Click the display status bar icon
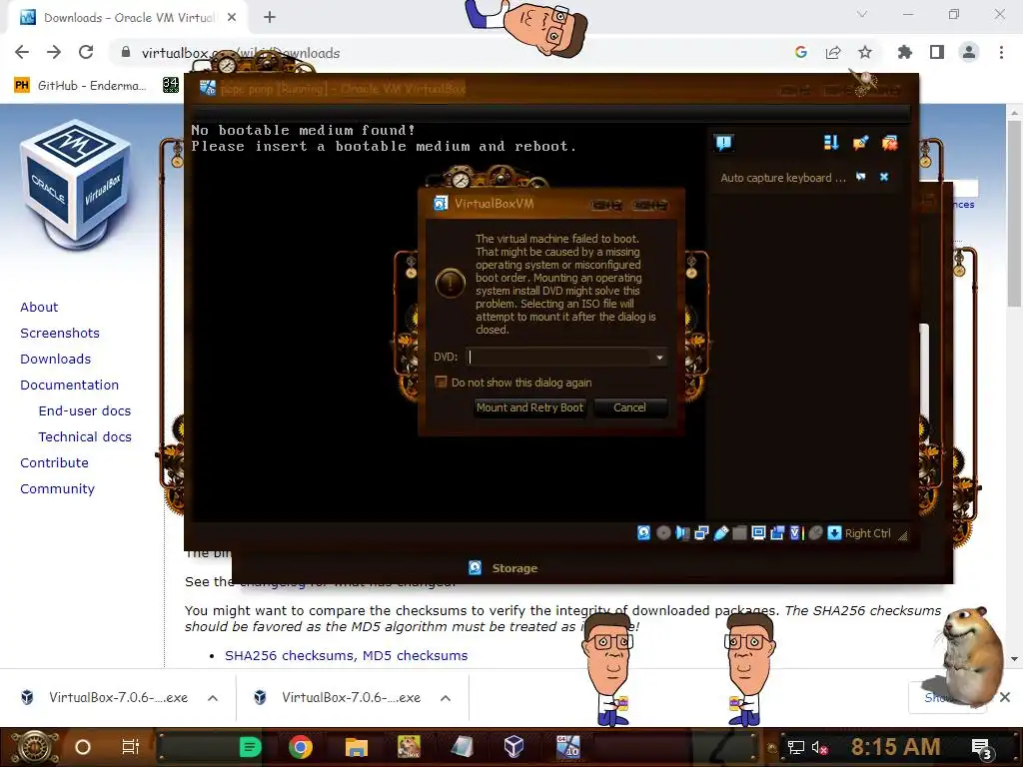Screen dimensions: 1023x767 point(758,533)
